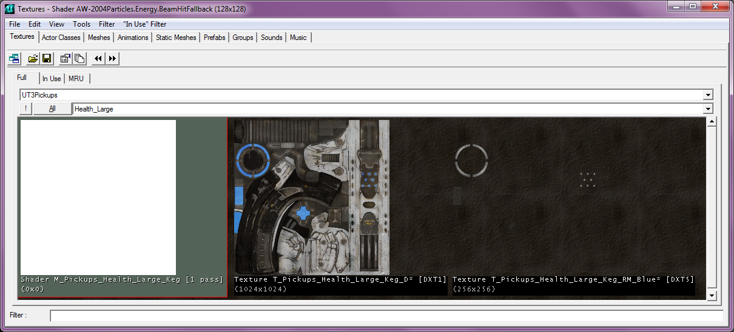Toggle the exclamation mark filter button
Image resolution: width=734 pixels, height=332 pixels.
[x=25, y=109]
